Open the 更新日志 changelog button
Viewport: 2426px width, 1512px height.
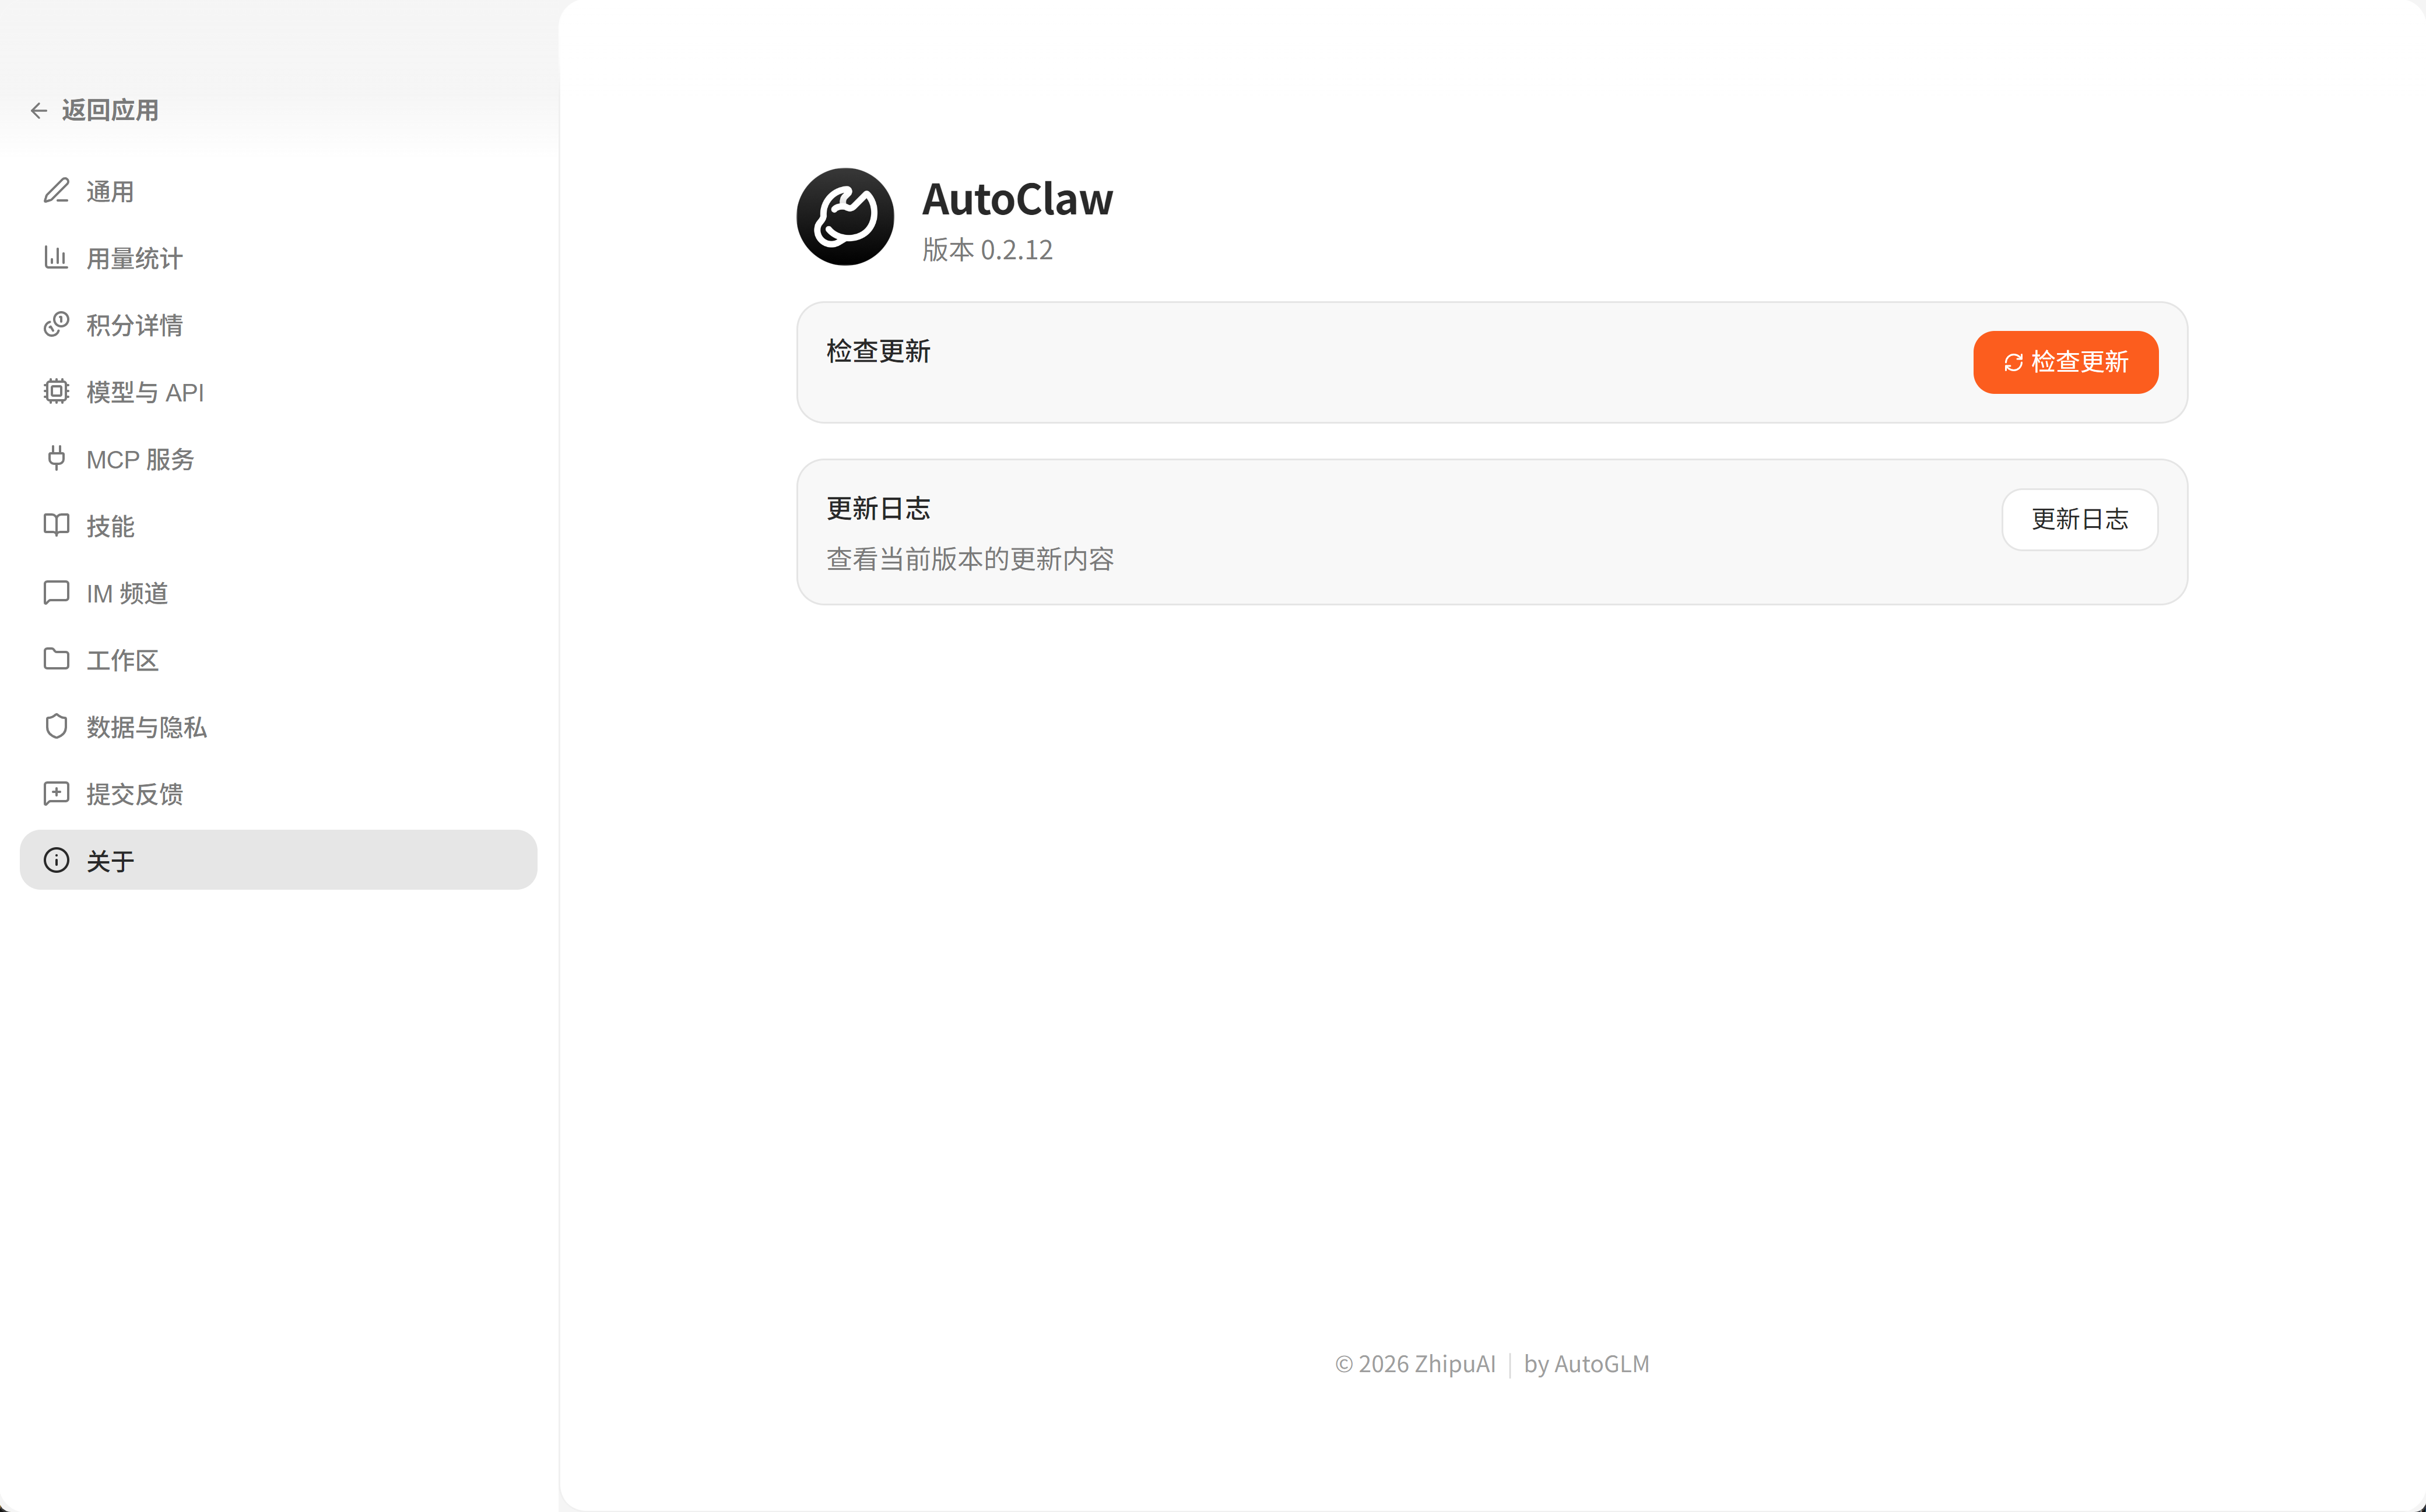pyautogui.click(x=2079, y=519)
